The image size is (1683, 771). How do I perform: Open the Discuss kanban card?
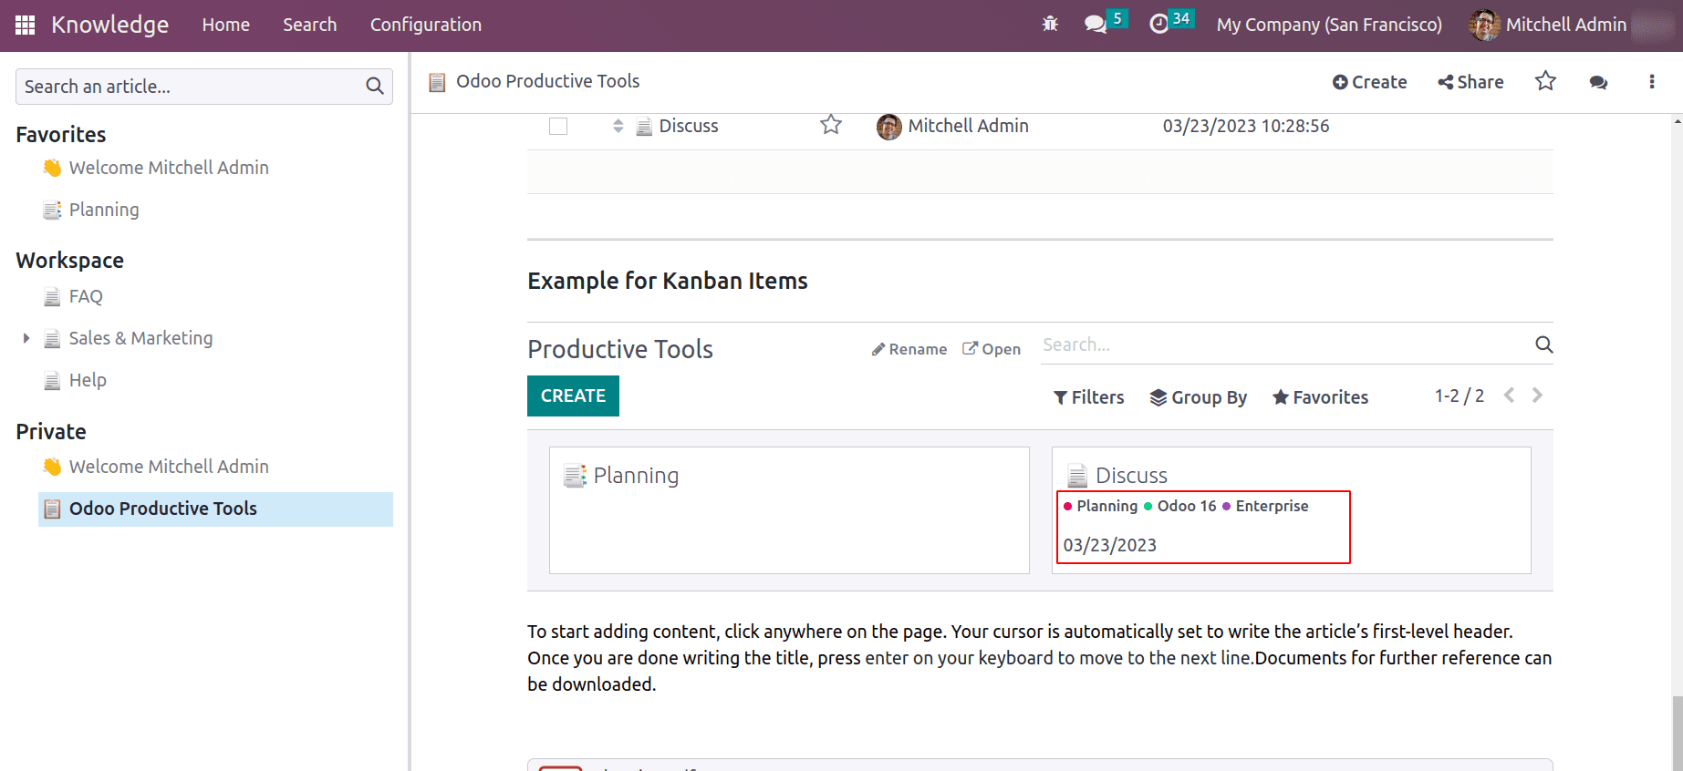click(x=1291, y=510)
